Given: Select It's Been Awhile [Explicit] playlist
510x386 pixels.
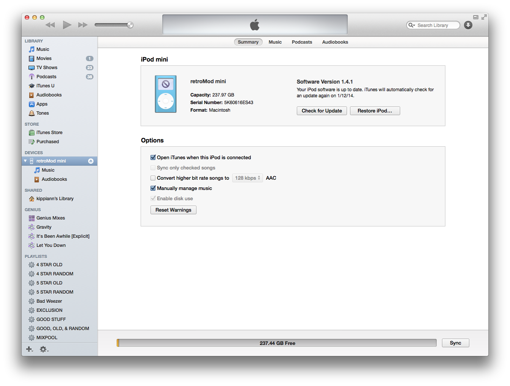Looking at the screenshot, I should coord(60,236).
